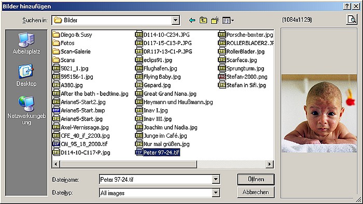Click the left scroll arrow
The width and height of the screenshot is (363, 204).
click(x=55, y=164)
